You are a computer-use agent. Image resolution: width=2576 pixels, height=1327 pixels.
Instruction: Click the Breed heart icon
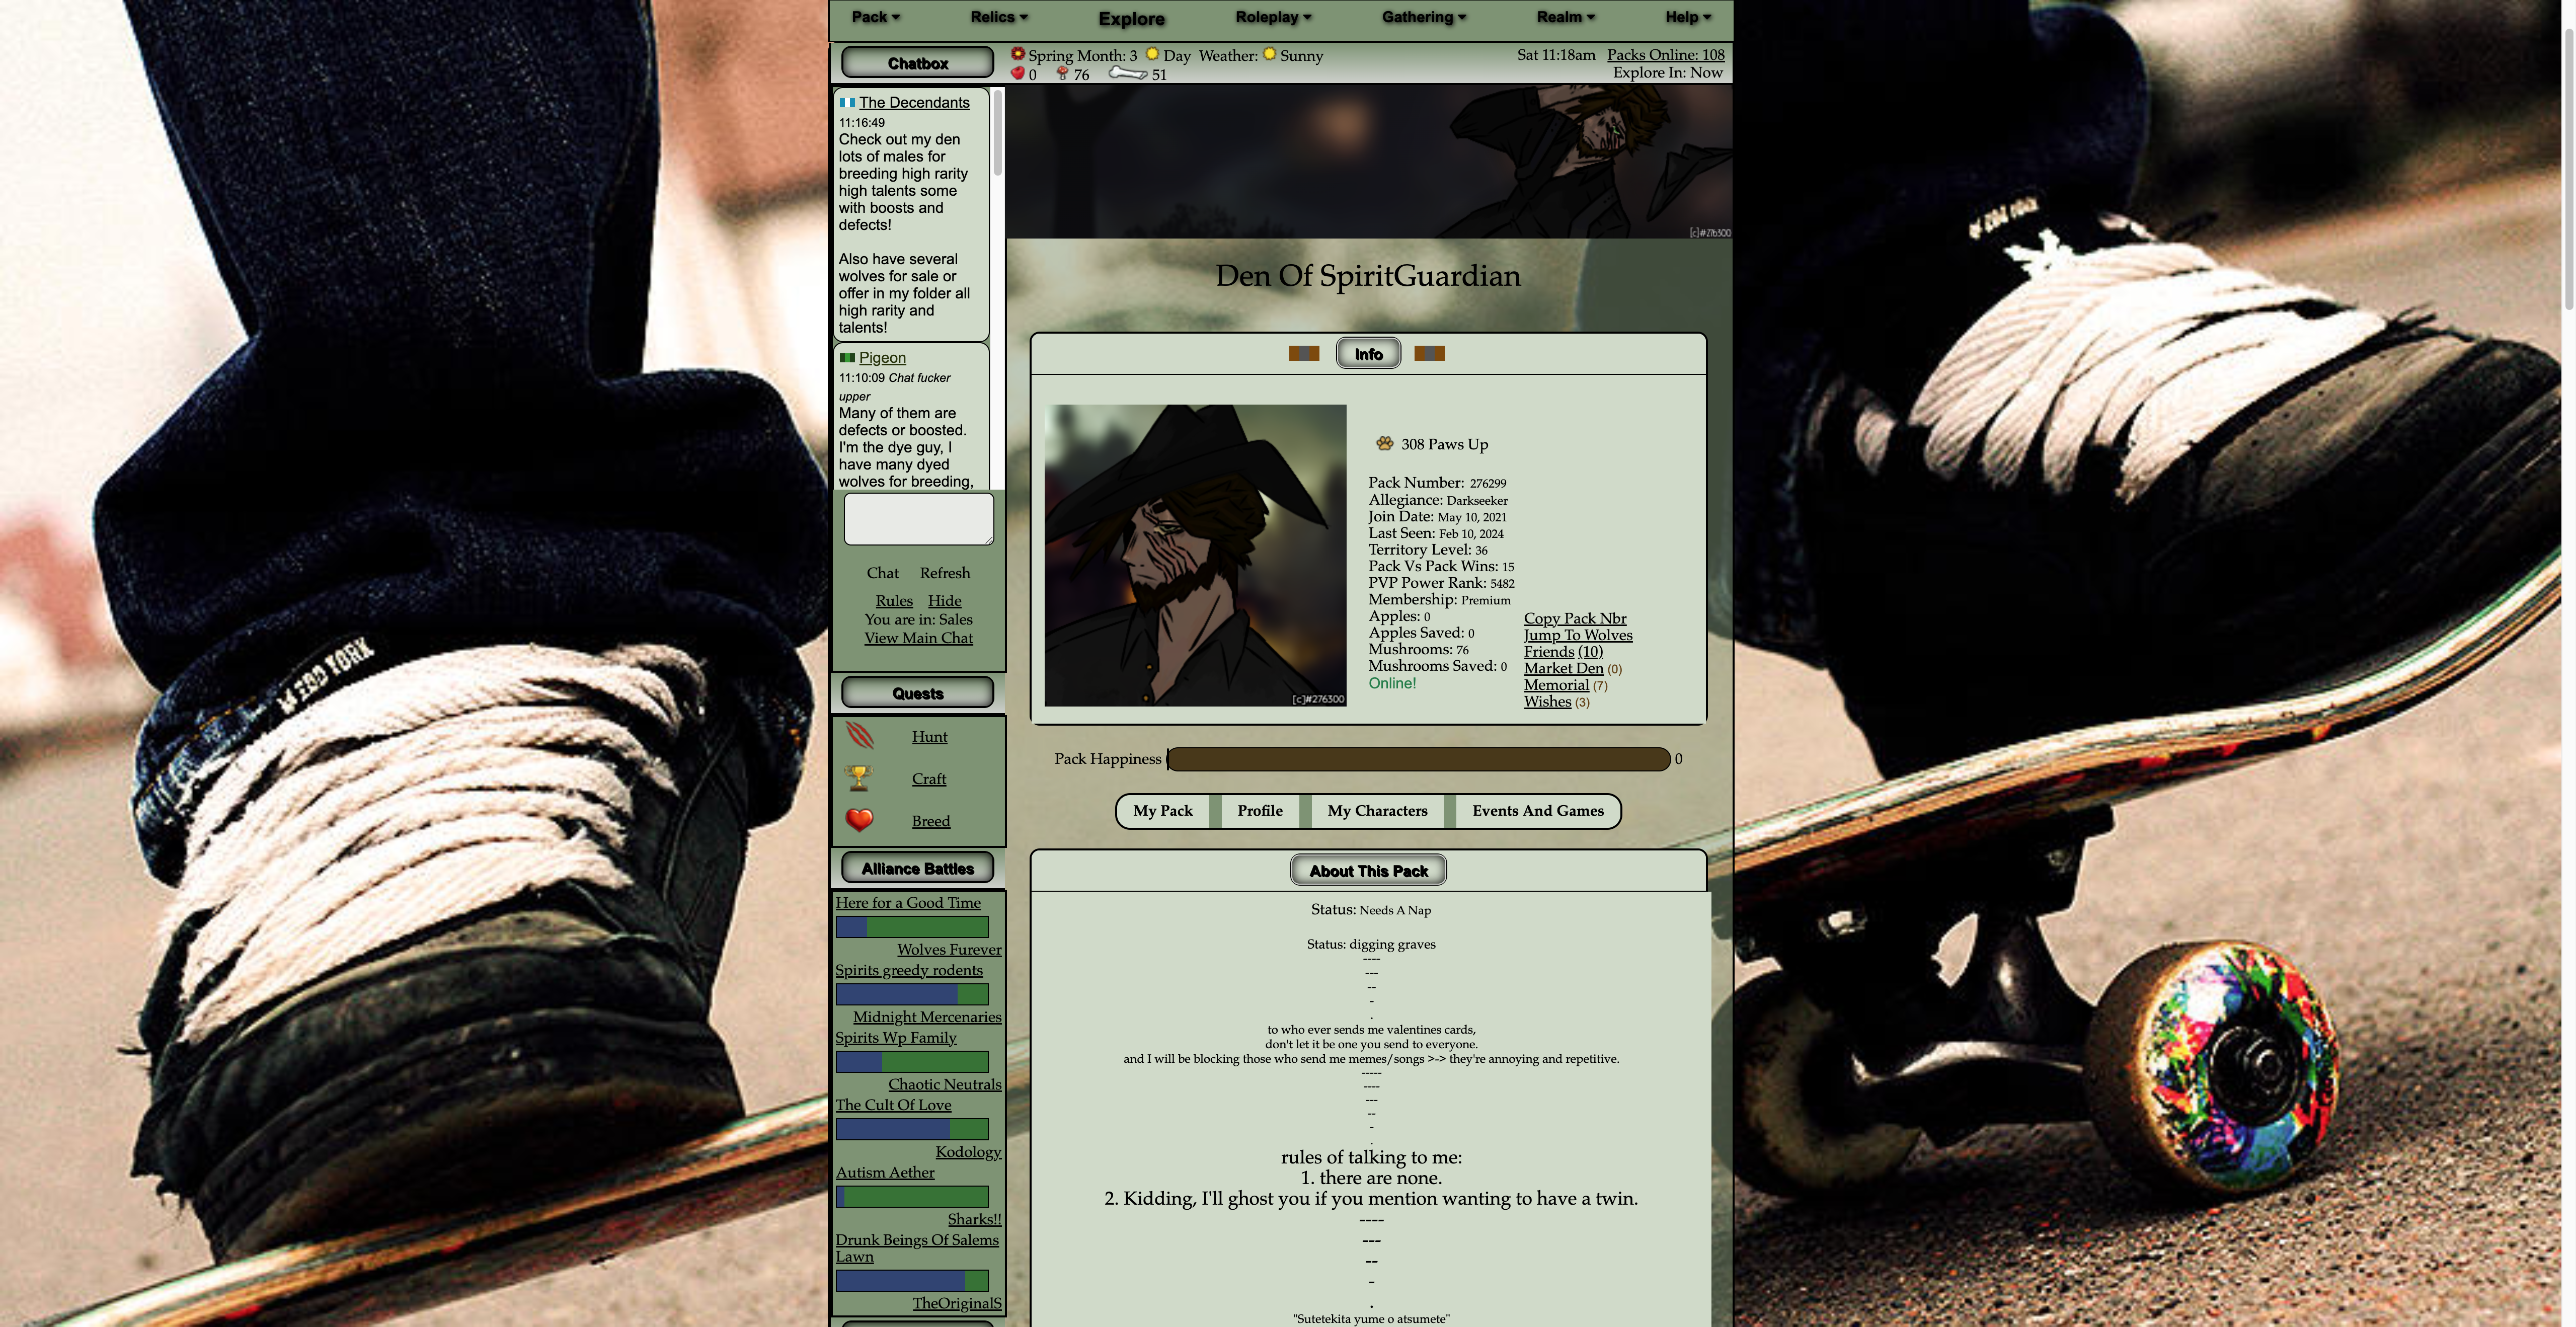pos(859,820)
